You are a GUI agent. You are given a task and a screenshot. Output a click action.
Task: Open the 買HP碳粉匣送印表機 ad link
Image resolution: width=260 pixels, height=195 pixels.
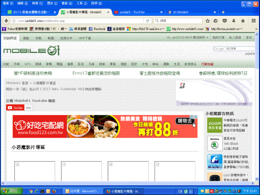[33, 73]
